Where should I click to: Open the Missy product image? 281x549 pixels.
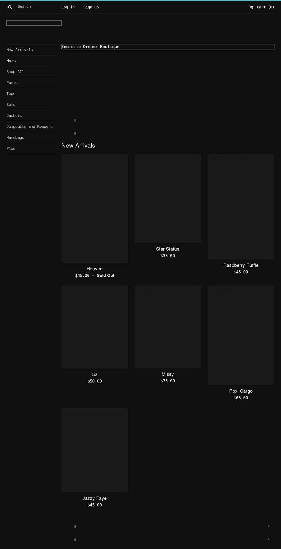(x=168, y=327)
